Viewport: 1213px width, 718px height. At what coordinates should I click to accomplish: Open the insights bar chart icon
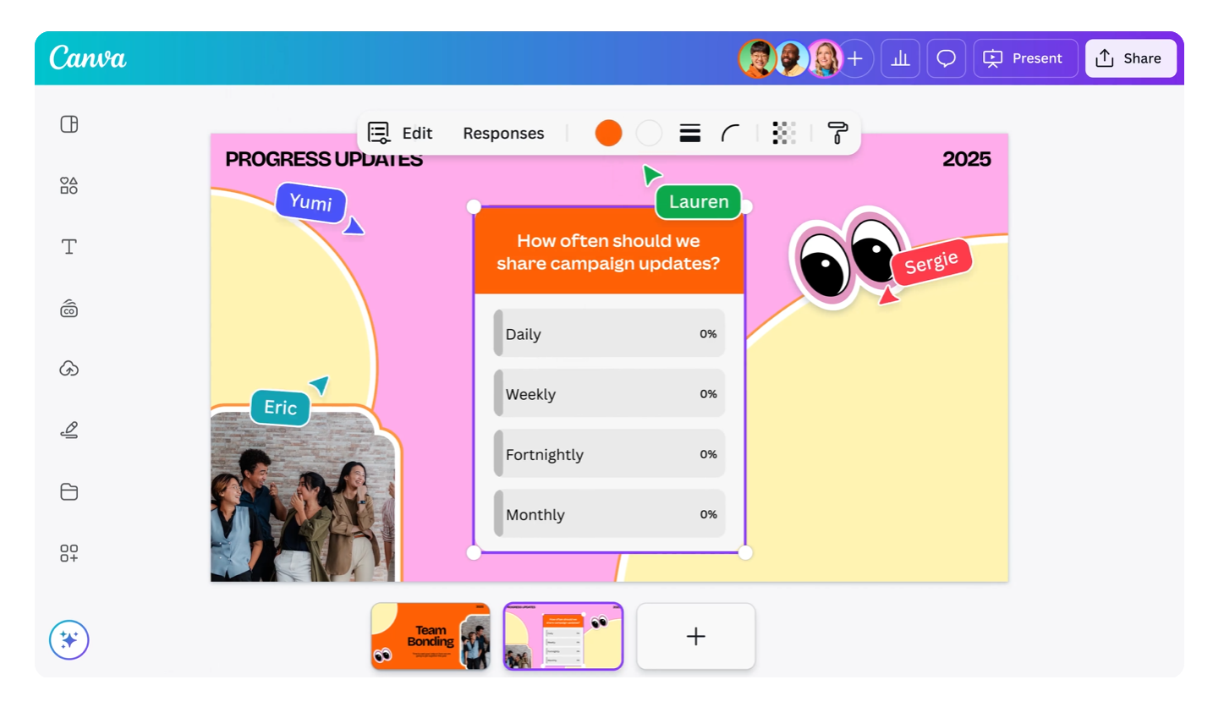pyautogui.click(x=901, y=58)
